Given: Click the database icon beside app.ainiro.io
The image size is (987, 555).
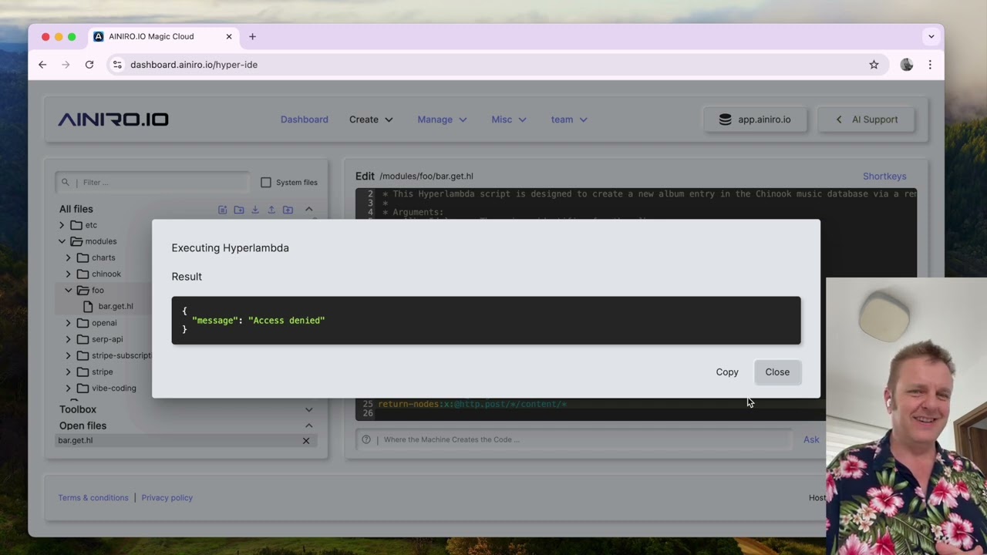Looking at the screenshot, I should (x=725, y=119).
